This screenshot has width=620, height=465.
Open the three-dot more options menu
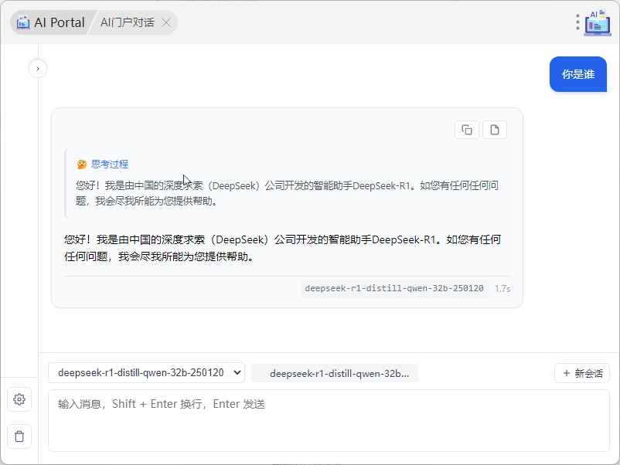(x=577, y=22)
